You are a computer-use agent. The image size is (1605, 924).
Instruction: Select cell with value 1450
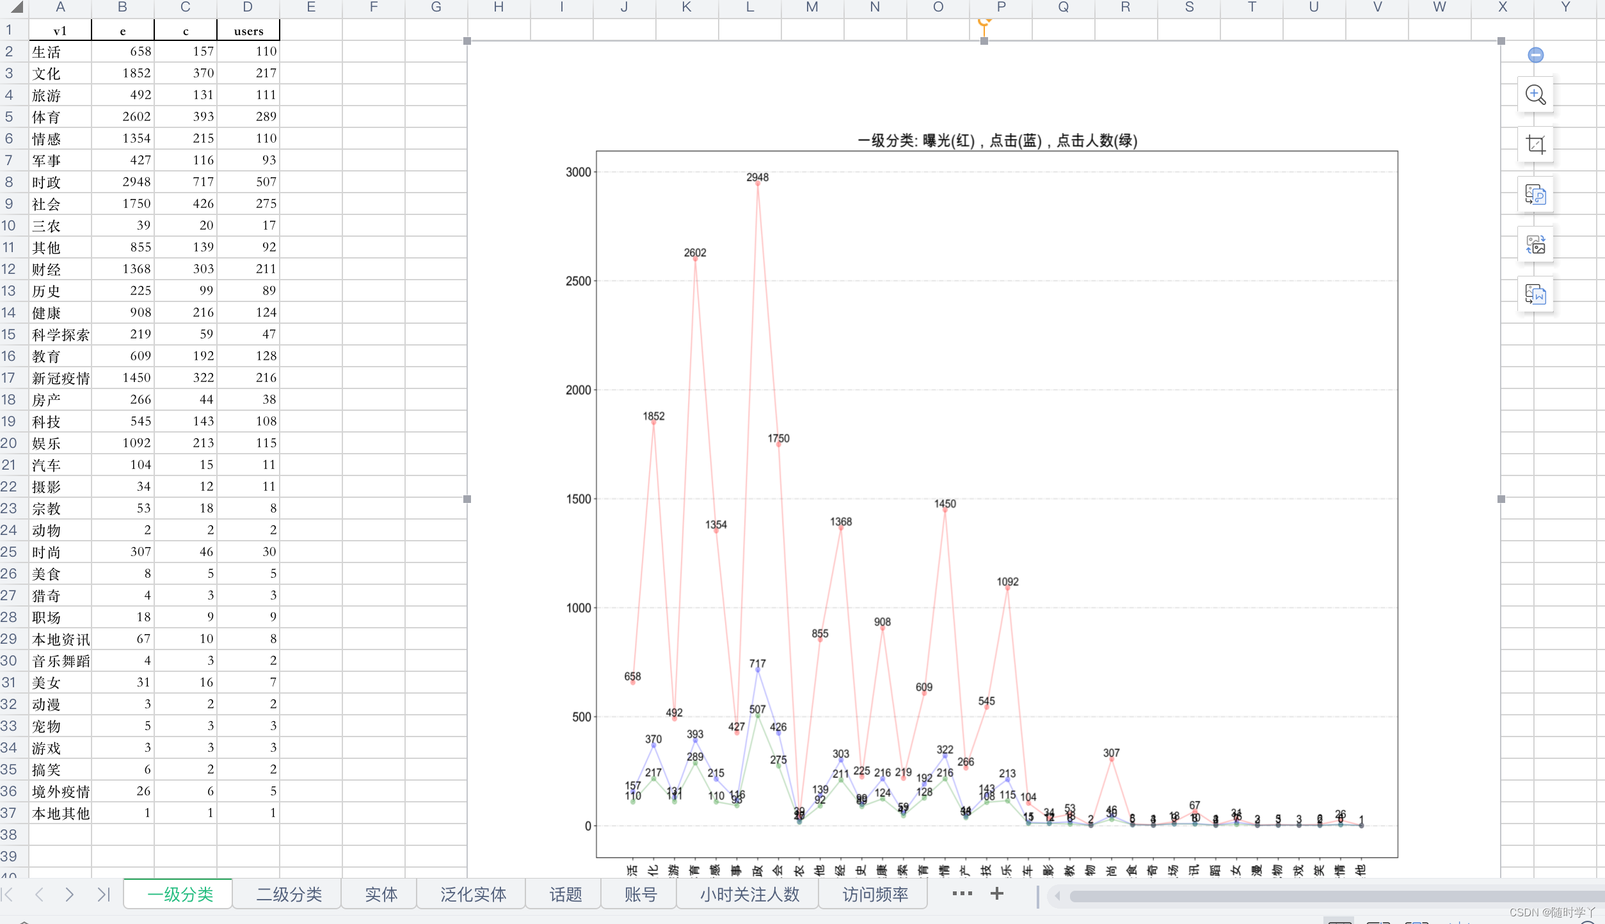point(123,378)
